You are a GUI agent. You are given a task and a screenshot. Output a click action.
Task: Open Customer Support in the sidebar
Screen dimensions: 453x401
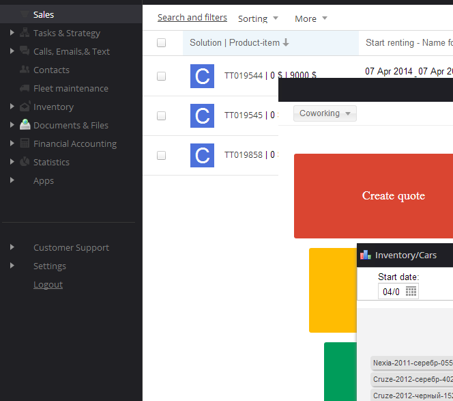click(71, 248)
